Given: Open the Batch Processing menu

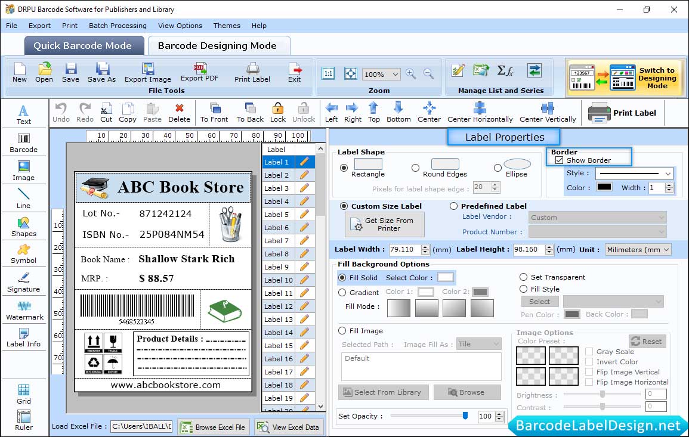Looking at the screenshot, I should pos(118,26).
